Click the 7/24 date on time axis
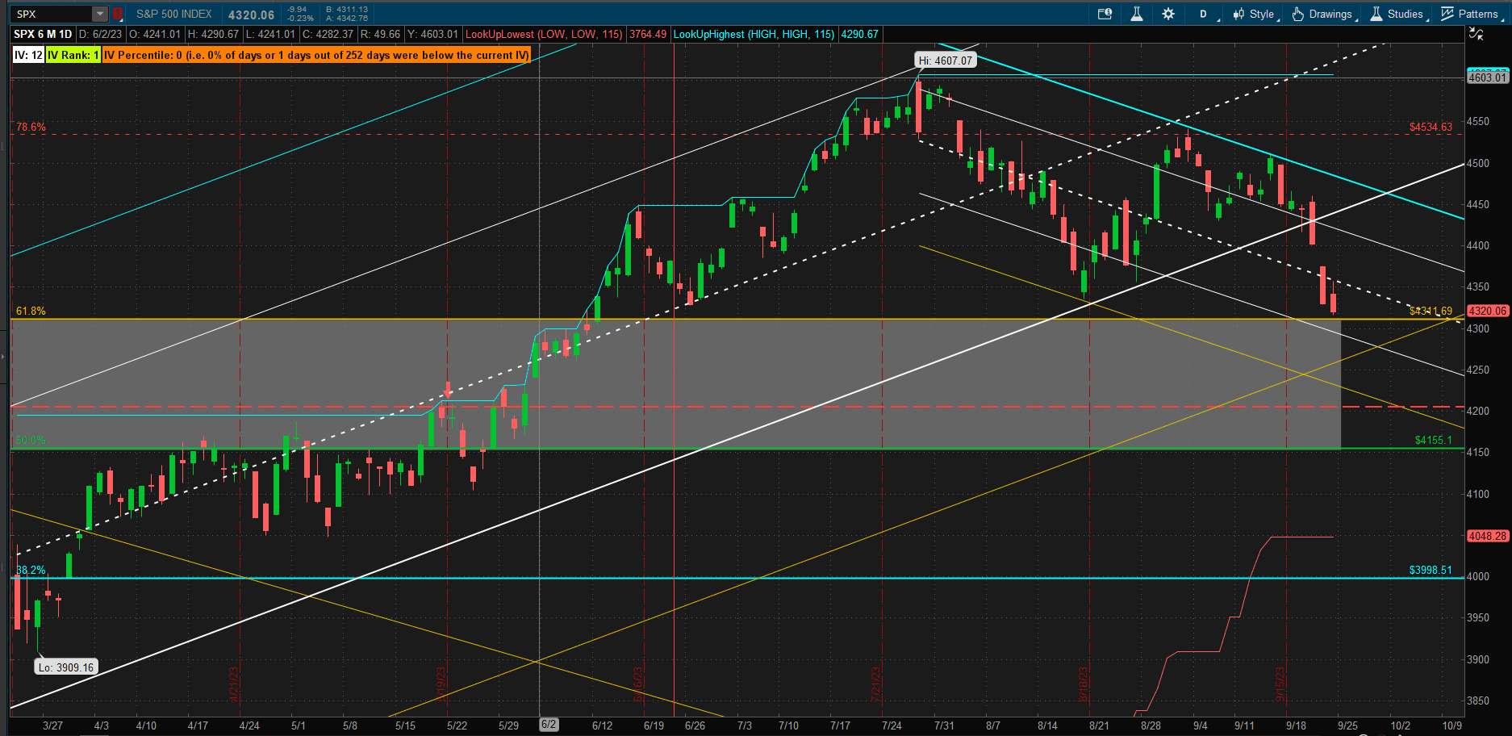 click(892, 726)
